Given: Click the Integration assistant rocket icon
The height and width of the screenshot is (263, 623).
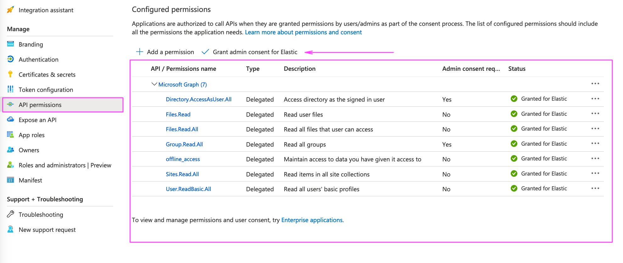Looking at the screenshot, I should tap(10, 10).
